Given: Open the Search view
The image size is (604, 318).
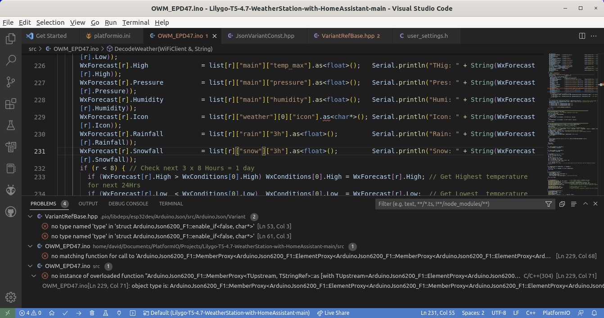Looking at the screenshot, I should pyautogui.click(x=10, y=60).
